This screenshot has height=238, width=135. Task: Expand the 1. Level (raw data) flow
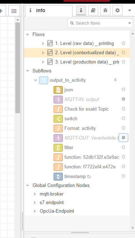pos(43,44)
